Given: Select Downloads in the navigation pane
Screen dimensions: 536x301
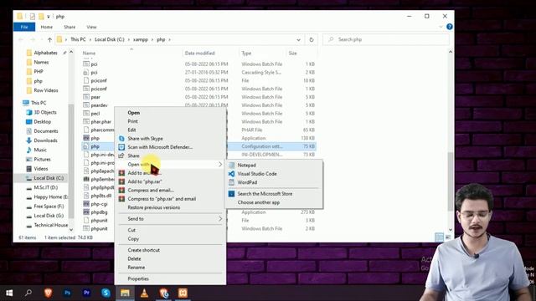Looking at the screenshot, I should point(45,140).
